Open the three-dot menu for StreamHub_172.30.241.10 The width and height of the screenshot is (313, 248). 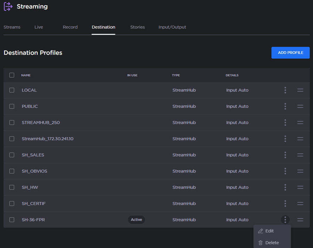[x=285, y=139]
